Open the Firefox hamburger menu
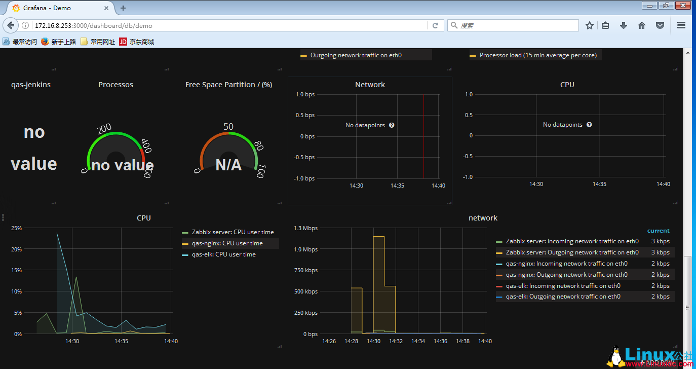 click(x=681, y=25)
